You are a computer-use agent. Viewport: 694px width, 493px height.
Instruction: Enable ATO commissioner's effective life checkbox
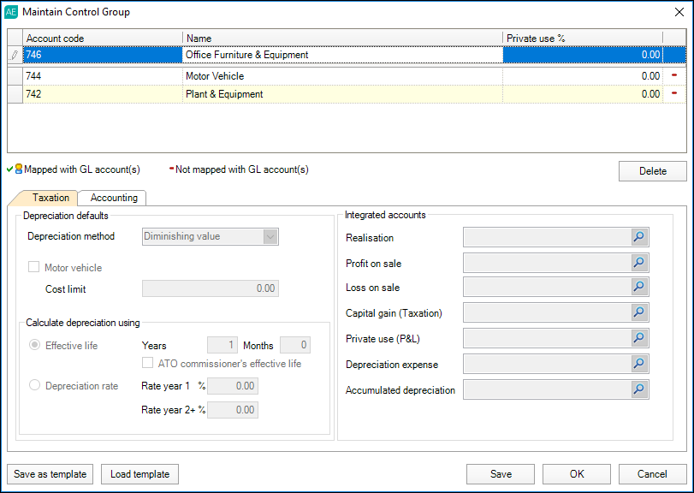tap(150, 364)
